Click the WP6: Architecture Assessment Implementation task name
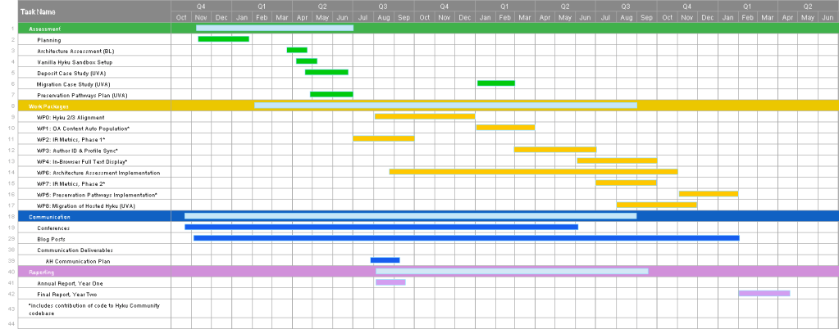839x329 pixels. (x=98, y=173)
